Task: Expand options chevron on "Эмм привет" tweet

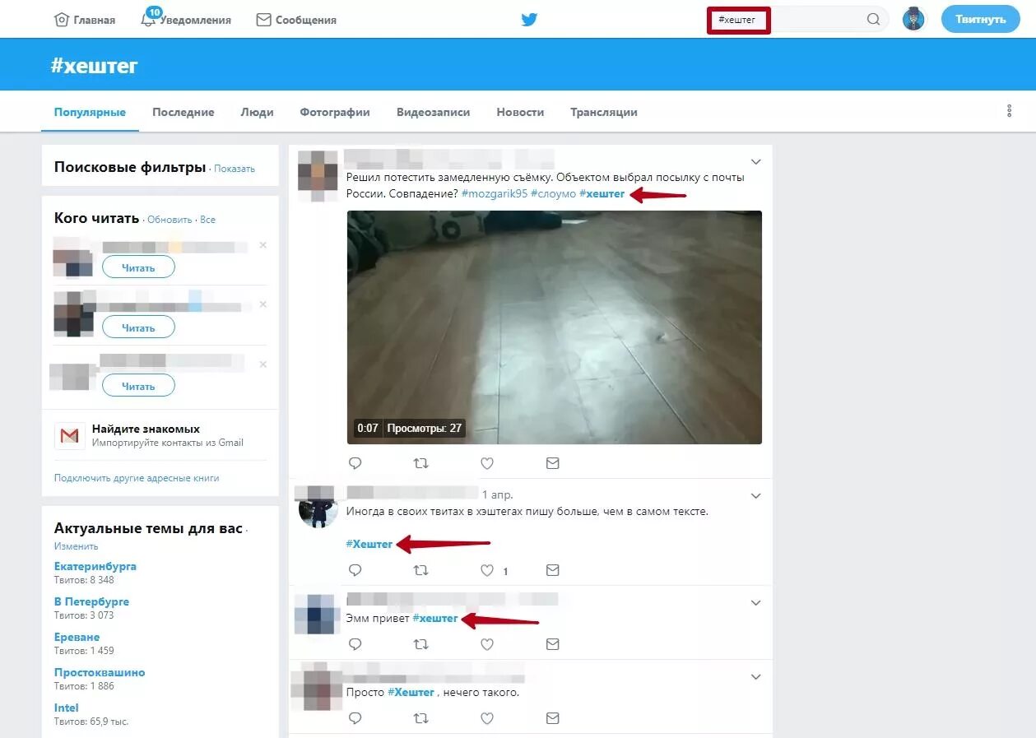Action: [756, 603]
